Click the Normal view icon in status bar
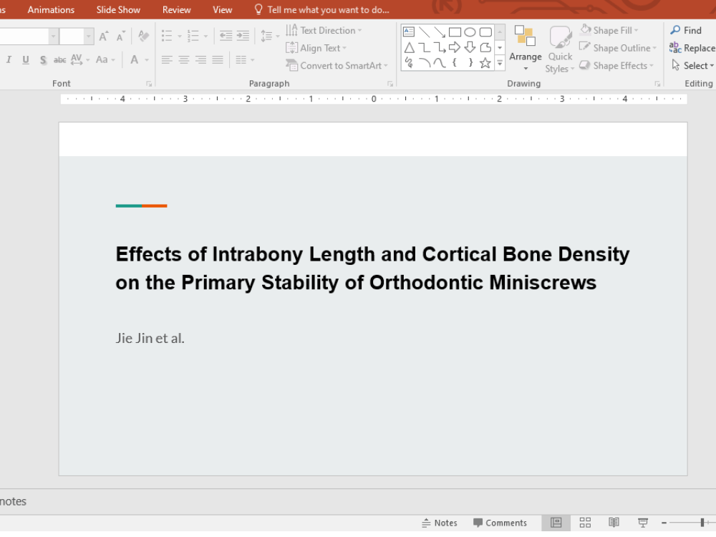This screenshot has width=716, height=537. pyautogui.click(x=556, y=523)
